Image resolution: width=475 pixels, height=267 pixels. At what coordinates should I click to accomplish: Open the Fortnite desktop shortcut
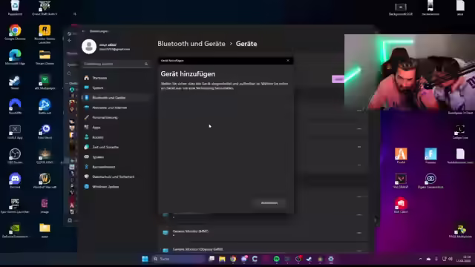(x=430, y=156)
